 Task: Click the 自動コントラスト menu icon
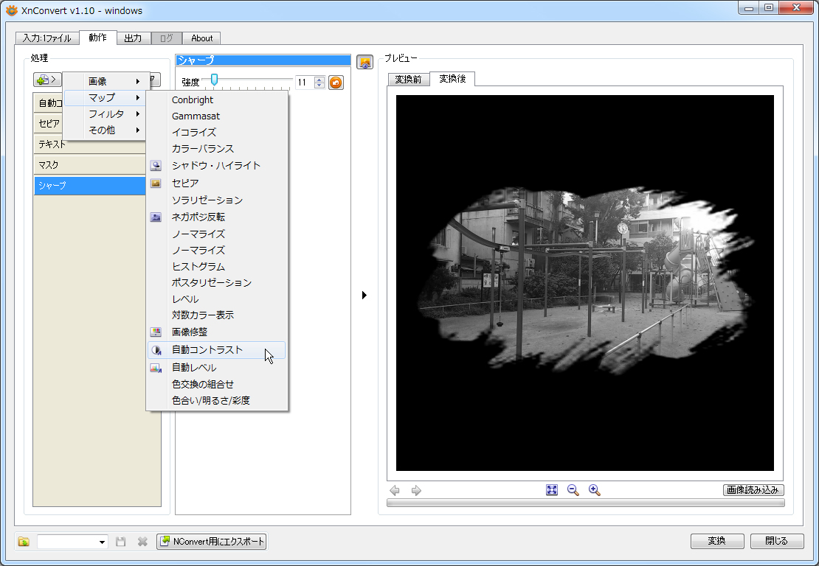pos(156,350)
